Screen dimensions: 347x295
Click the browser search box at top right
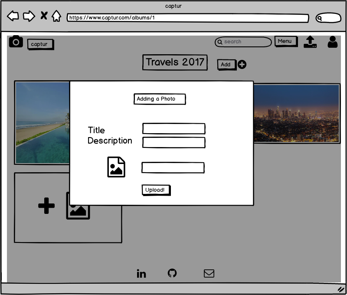tap(328, 18)
